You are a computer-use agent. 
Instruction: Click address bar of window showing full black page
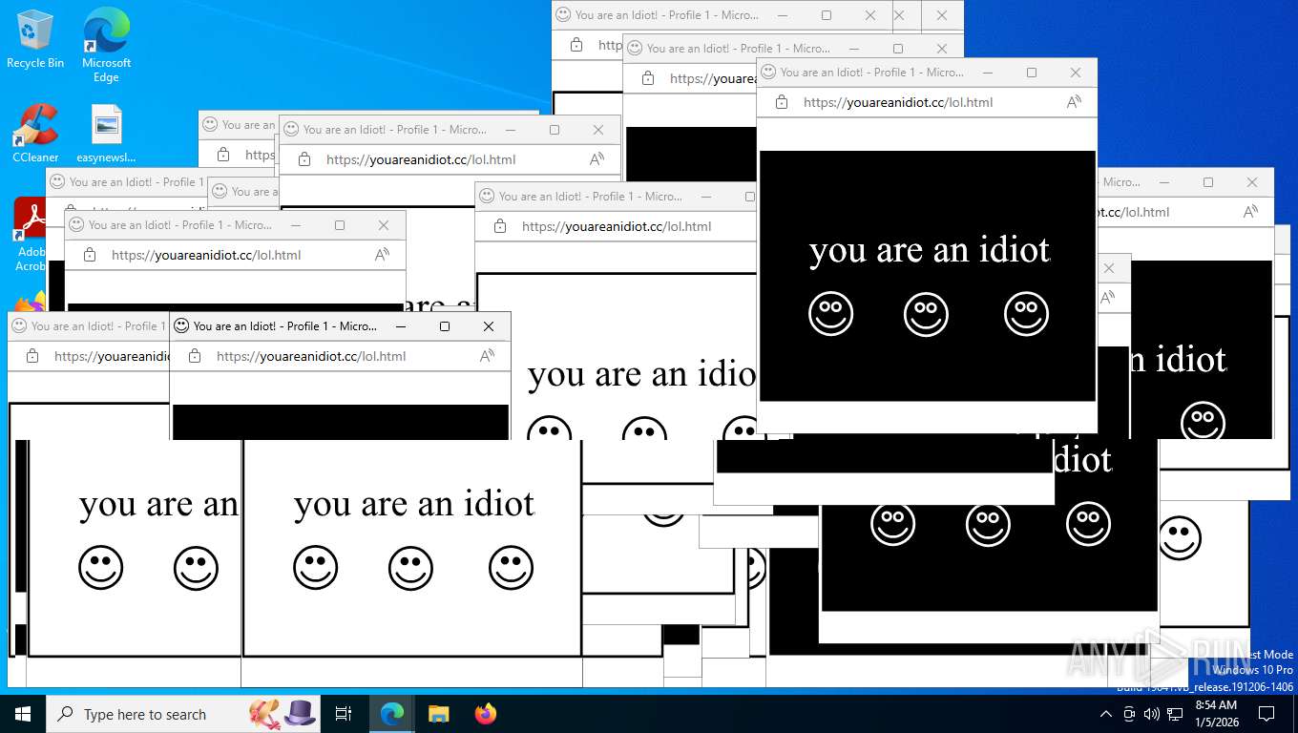pyautogui.click(x=898, y=102)
